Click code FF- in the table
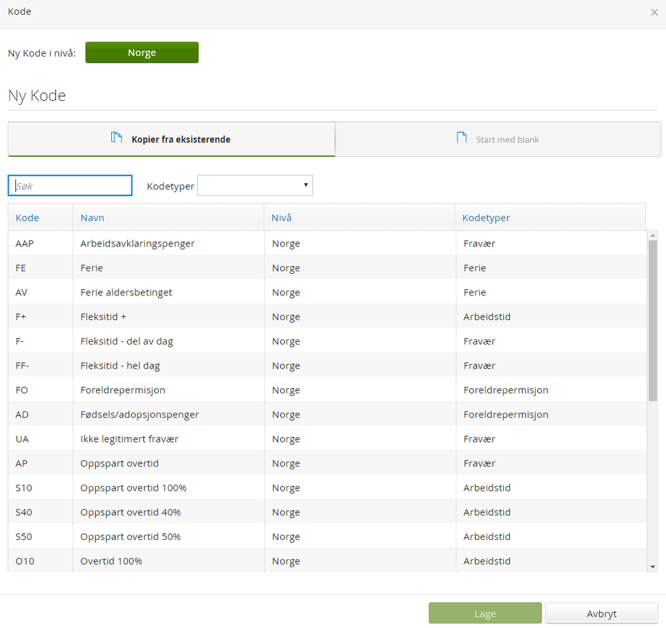 (22, 365)
